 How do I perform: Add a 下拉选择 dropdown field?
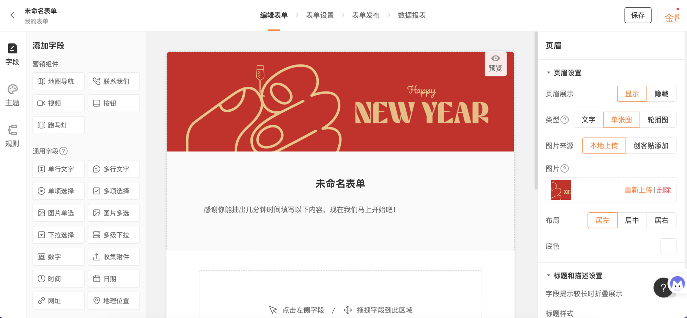coord(58,235)
